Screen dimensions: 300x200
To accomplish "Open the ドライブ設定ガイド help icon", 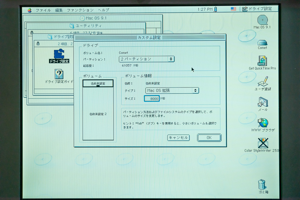I will pyautogui.click(x=59, y=74).
